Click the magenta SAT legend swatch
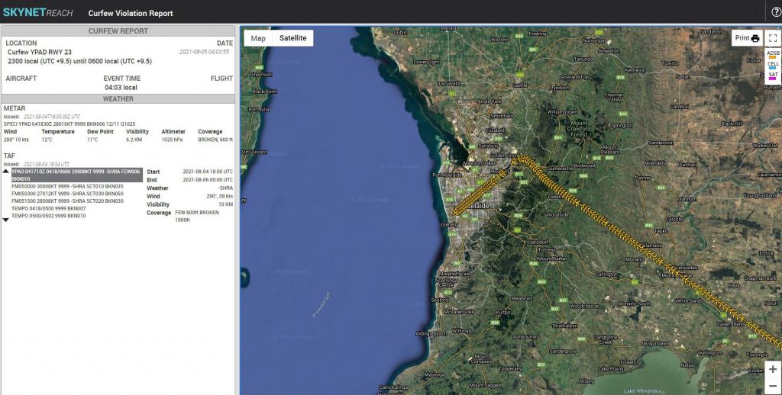The image size is (782, 395). click(773, 79)
